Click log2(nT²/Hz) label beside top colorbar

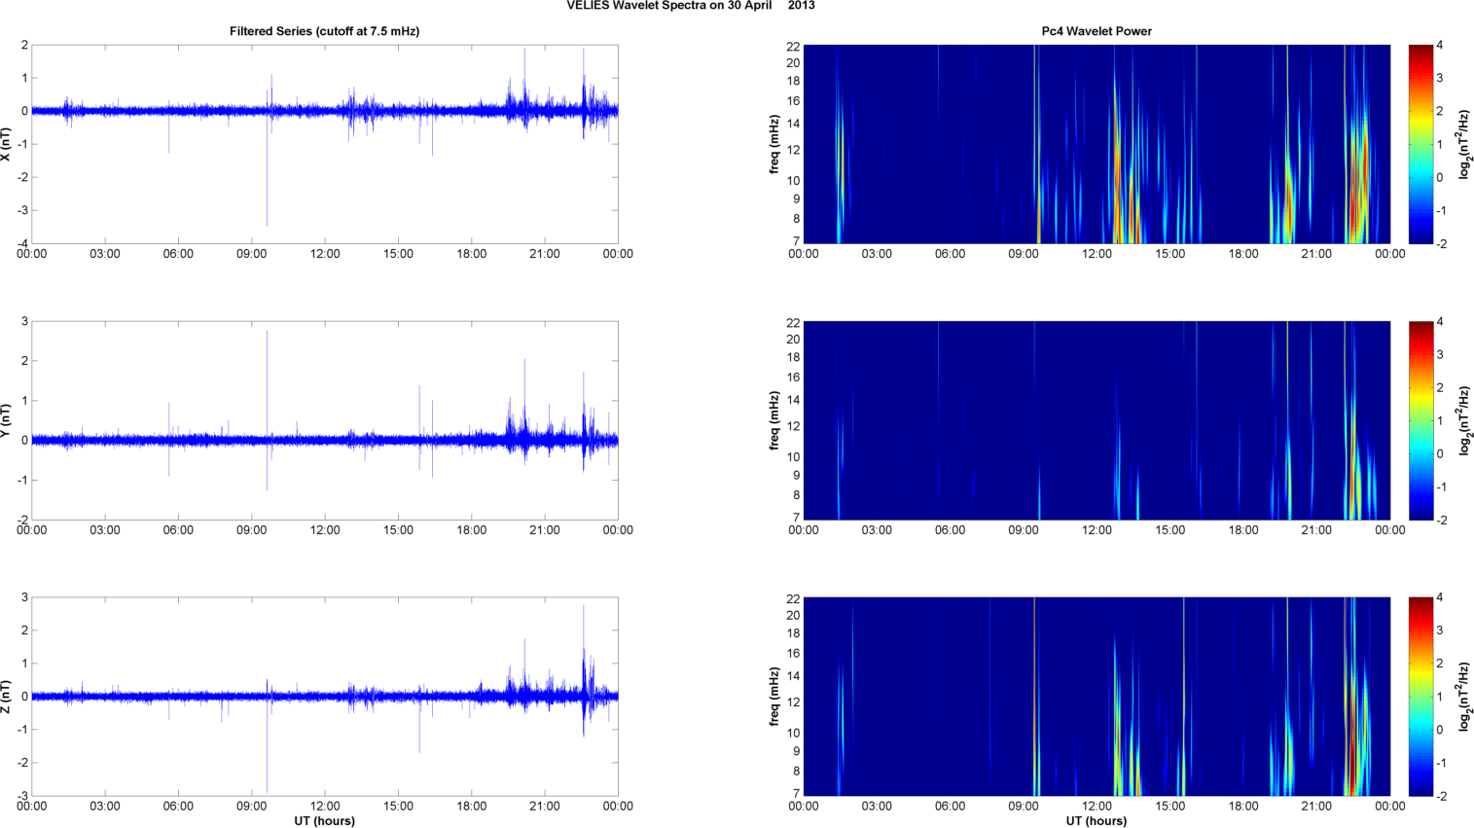pos(1463,144)
